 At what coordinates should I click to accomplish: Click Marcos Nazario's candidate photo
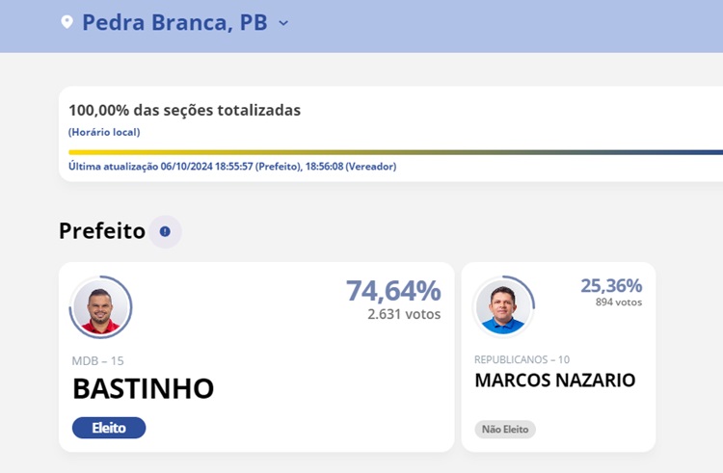click(503, 307)
